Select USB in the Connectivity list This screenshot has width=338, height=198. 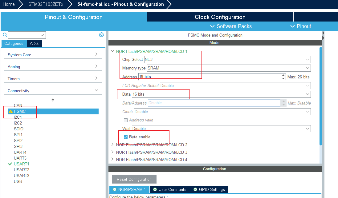click(x=18, y=181)
